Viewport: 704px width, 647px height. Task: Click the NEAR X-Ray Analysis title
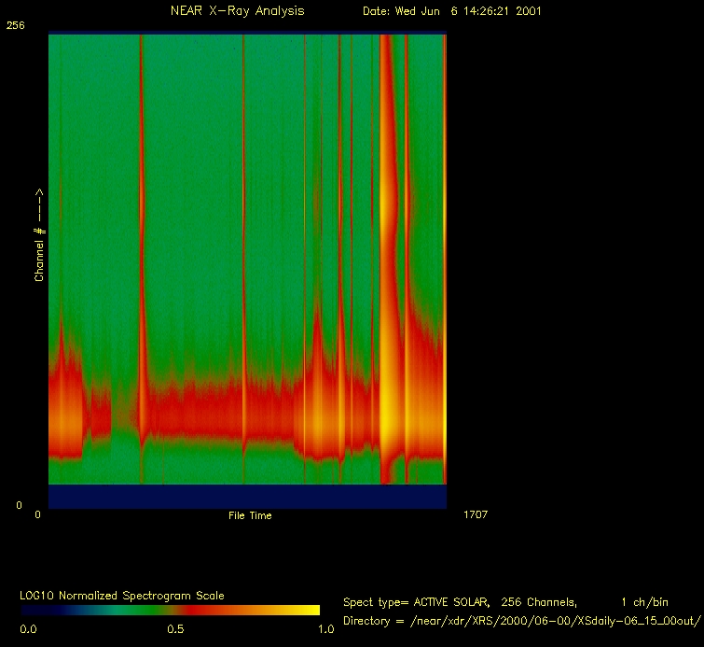click(x=237, y=11)
